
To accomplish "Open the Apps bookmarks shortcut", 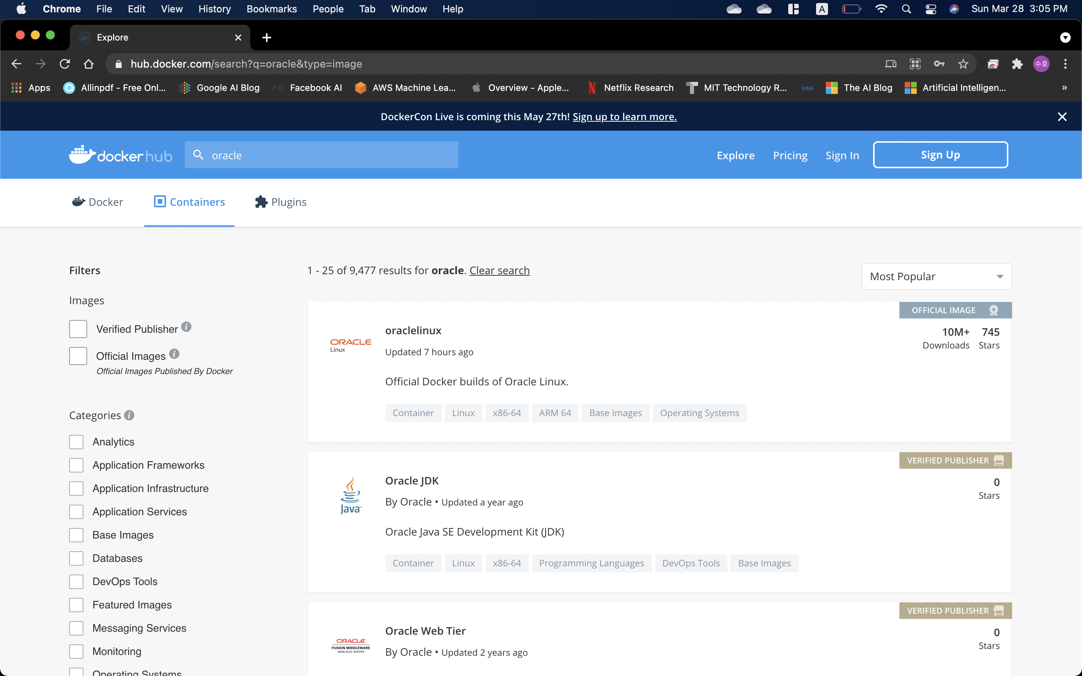I will pos(30,88).
